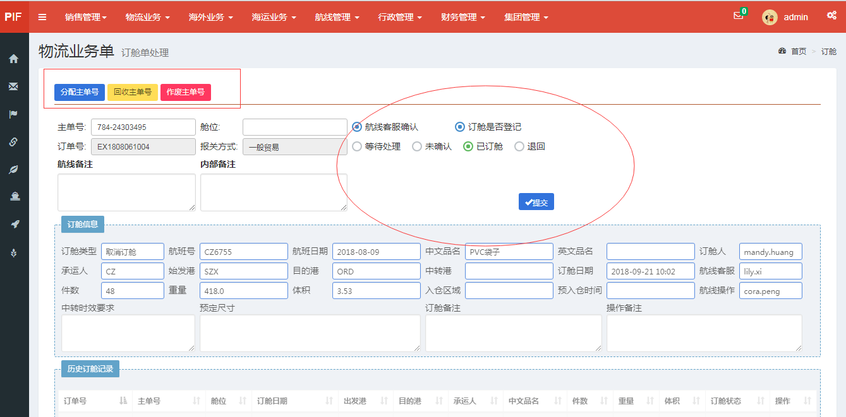Focus the 航班号 field showing CZ6755
This screenshot has width=846, height=417.
click(x=244, y=252)
